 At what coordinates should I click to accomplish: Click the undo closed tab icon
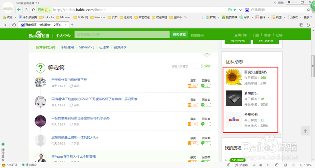click(308, 25)
